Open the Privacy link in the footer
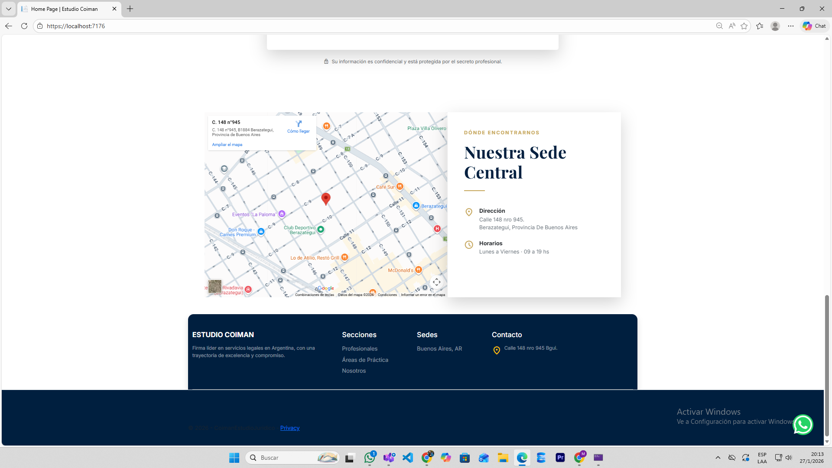Viewport: 832px width, 468px height. click(289, 428)
